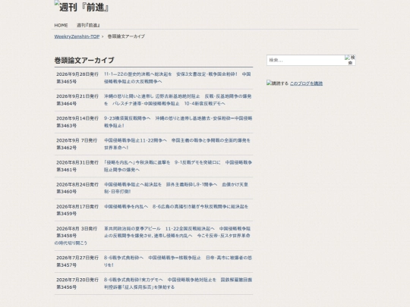Image resolution: width=410 pixels, height=307 pixels.
Task: Click issue number 第3461号
Action: click(x=66, y=170)
